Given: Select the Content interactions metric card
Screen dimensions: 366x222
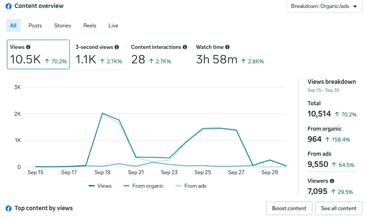Looking at the screenshot, I should coord(159,54).
